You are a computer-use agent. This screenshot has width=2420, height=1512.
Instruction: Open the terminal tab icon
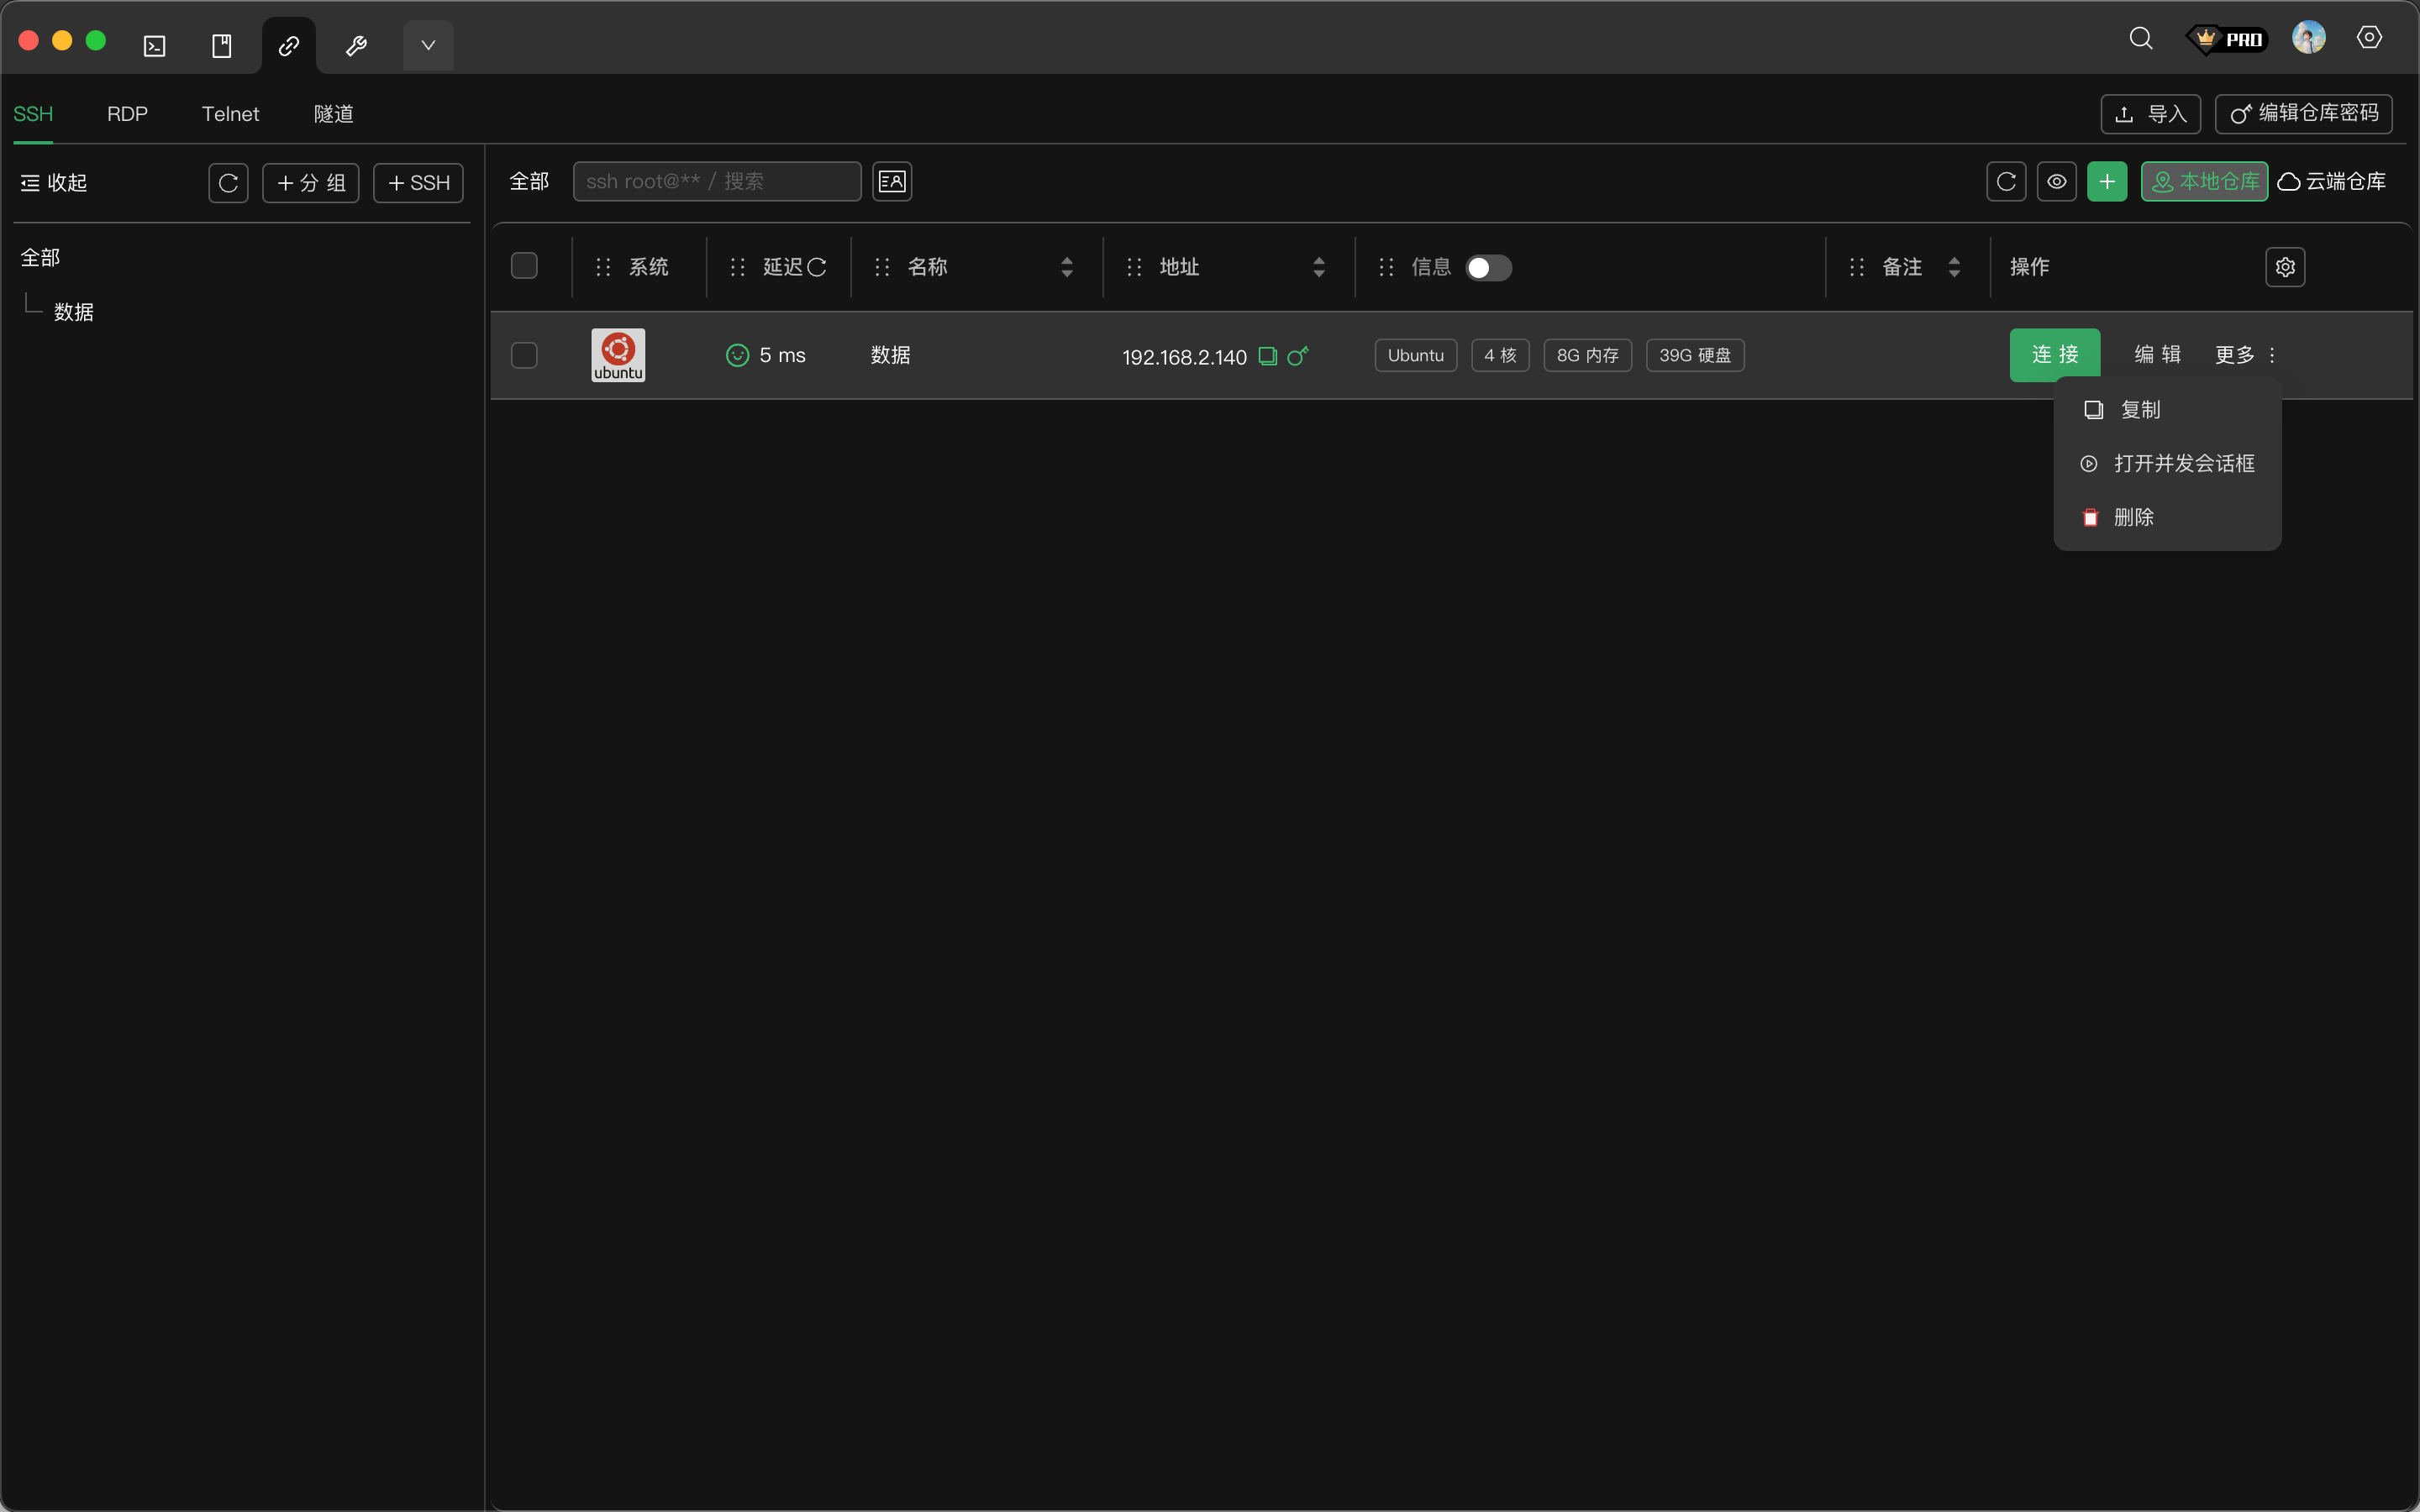(154, 46)
